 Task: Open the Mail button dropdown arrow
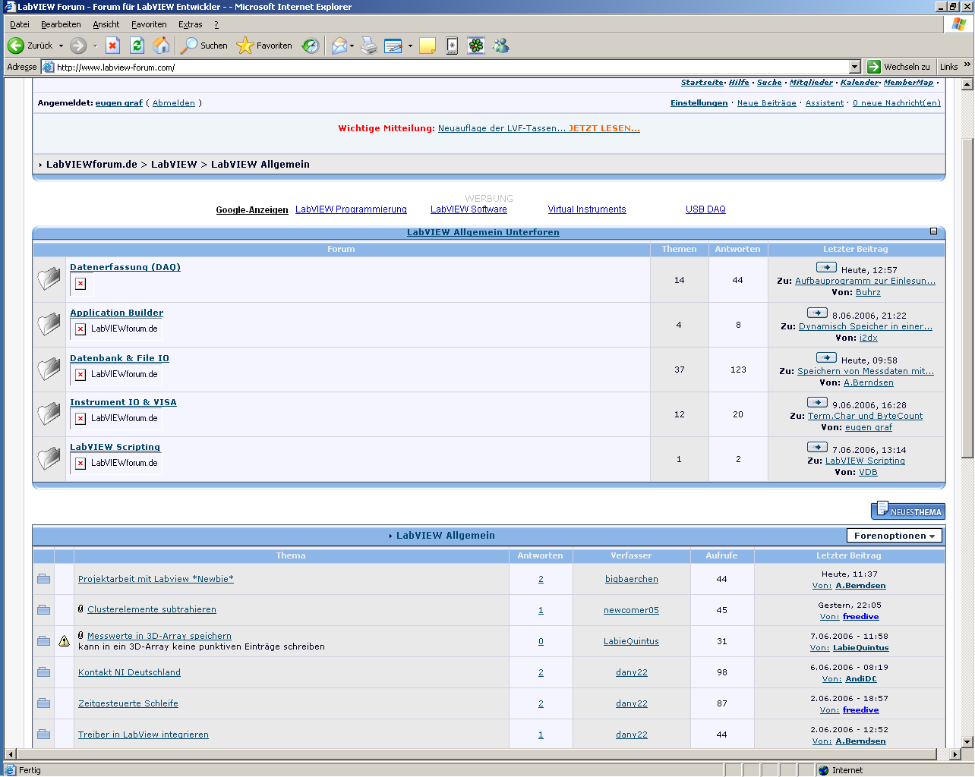352,46
